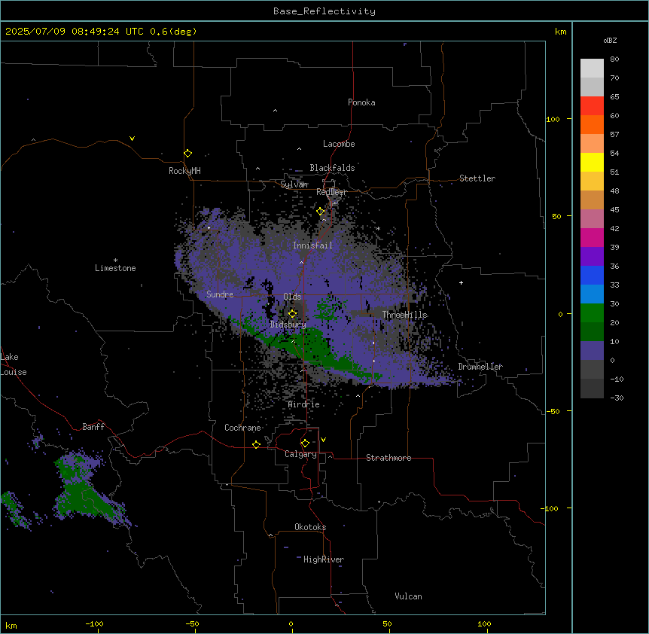Pick the violet 36-39 dBZ legend swatch
Screen dimensions: 649x634
tap(592, 257)
